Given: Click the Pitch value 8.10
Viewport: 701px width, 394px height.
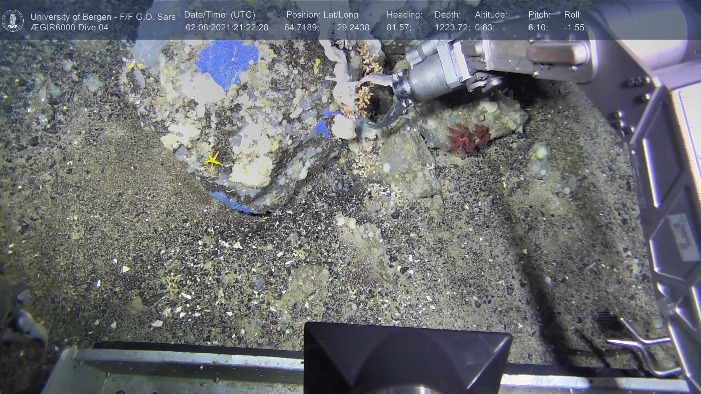Looking at the screenshot, I should [x=538, y=28].
